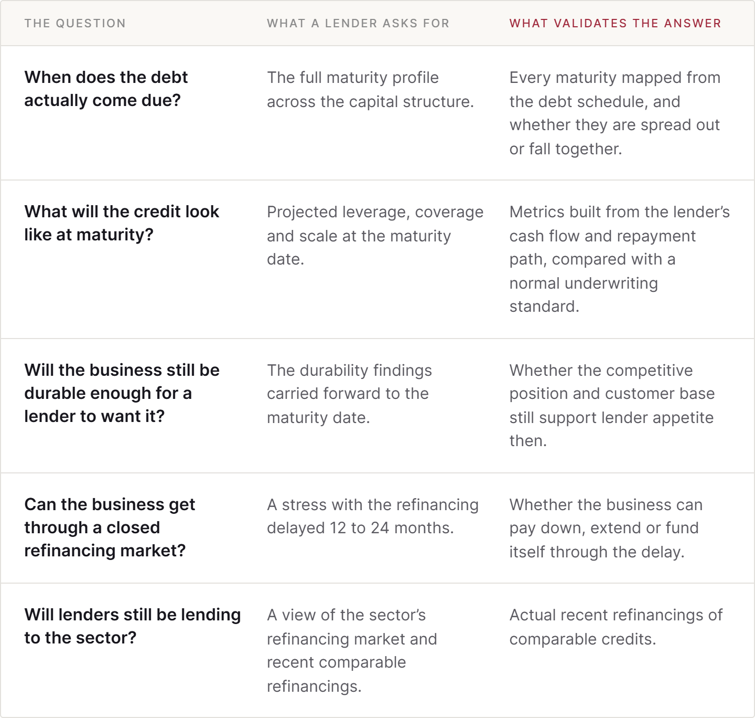Click 'What will the credit look like at maturity?'
The height and width of the screenshot is (718, 755).
(x=122, y=223)
